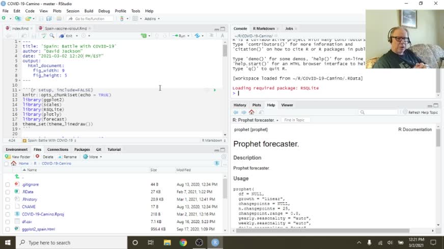
Task: Click the Find/Replace magnifier icon
Action: (x=52, y=36)
